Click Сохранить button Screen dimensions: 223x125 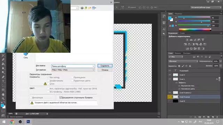[x=105, y=66]
